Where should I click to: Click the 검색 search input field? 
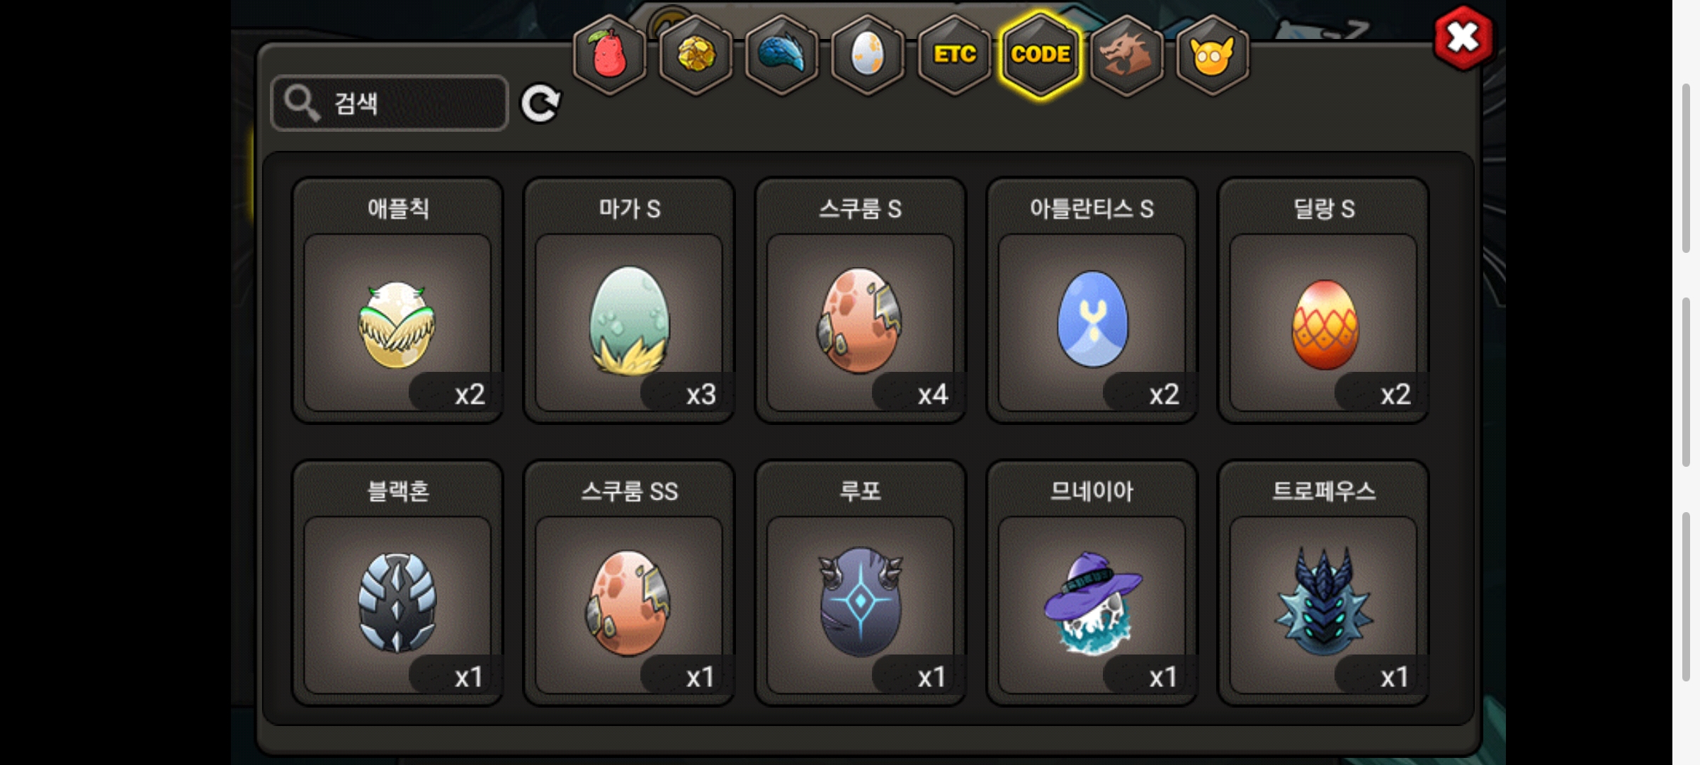(x=390, y=103)
